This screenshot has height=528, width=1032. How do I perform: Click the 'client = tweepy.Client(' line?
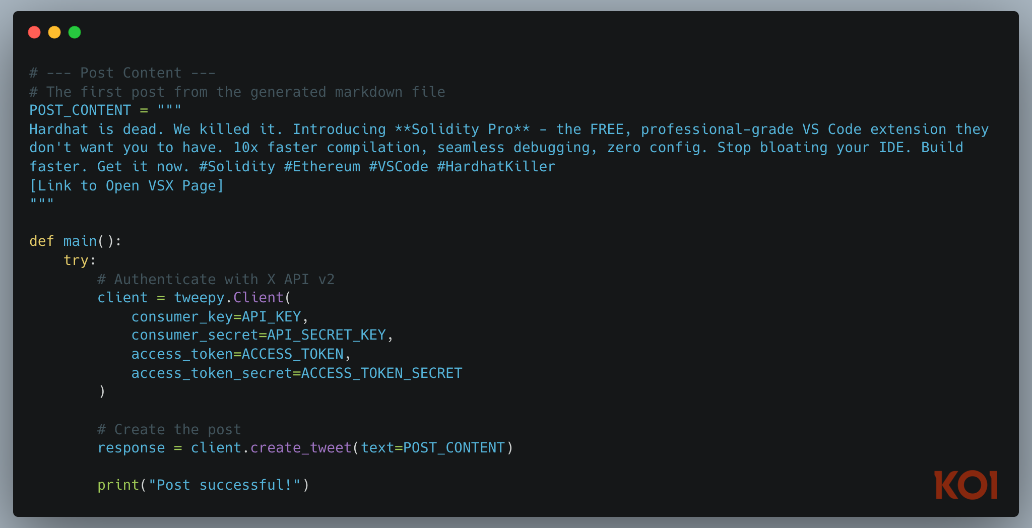(x=195, y=298)
